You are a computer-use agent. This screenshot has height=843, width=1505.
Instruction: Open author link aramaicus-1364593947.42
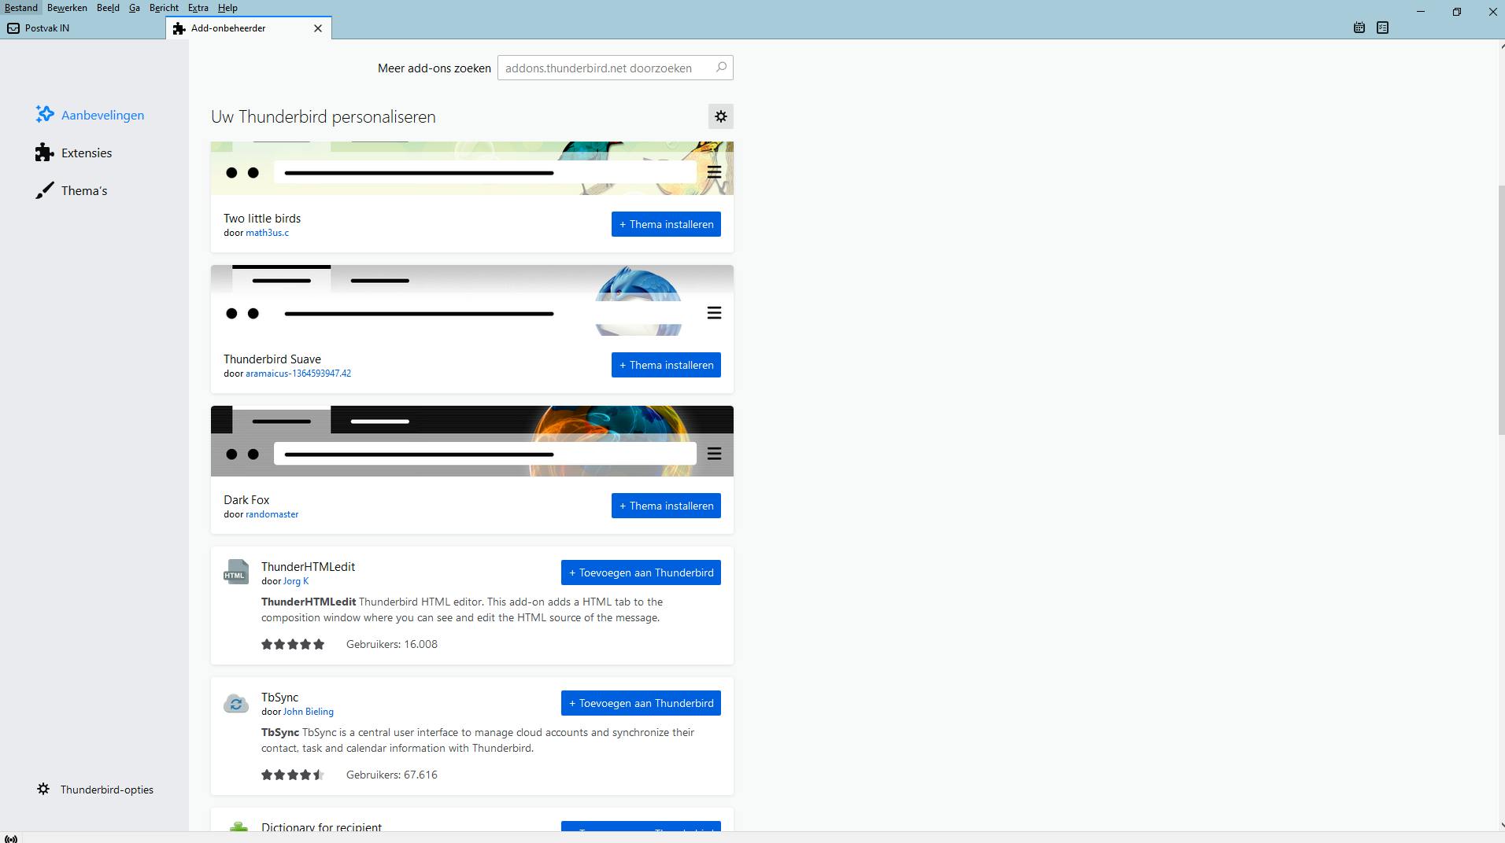(x=298, y=374)
